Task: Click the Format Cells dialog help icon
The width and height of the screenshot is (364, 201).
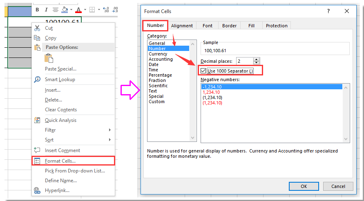Action: tap(328, 11)
